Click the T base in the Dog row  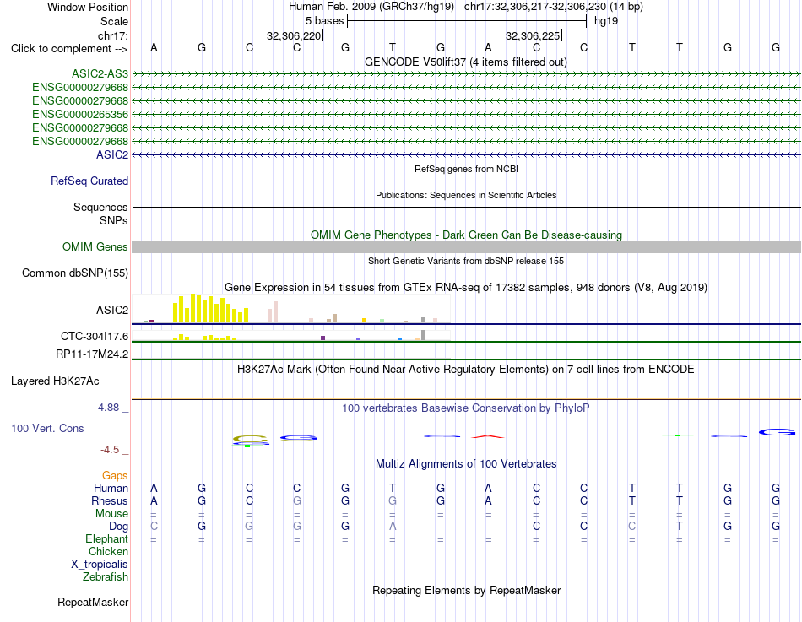[680, 527]
